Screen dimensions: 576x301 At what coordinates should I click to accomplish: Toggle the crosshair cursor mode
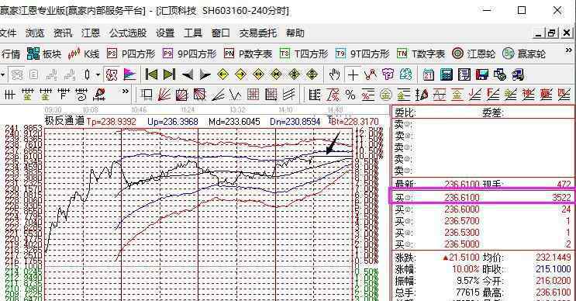353,75
